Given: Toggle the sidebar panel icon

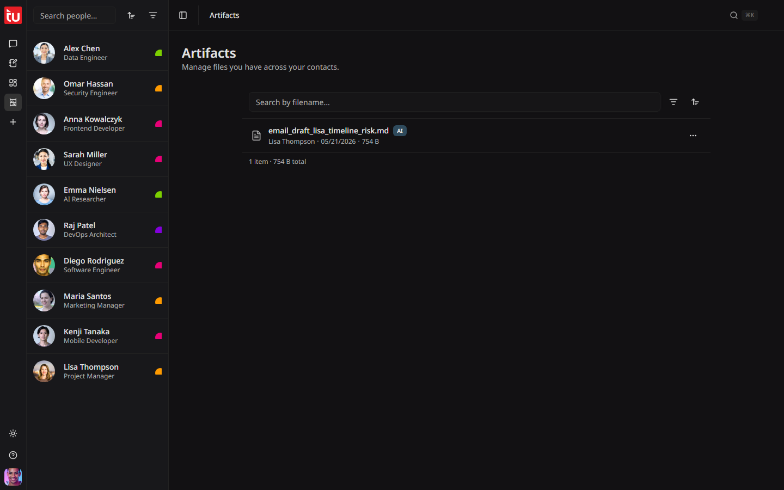Looking at the screenshot, I should click(183, 15).
